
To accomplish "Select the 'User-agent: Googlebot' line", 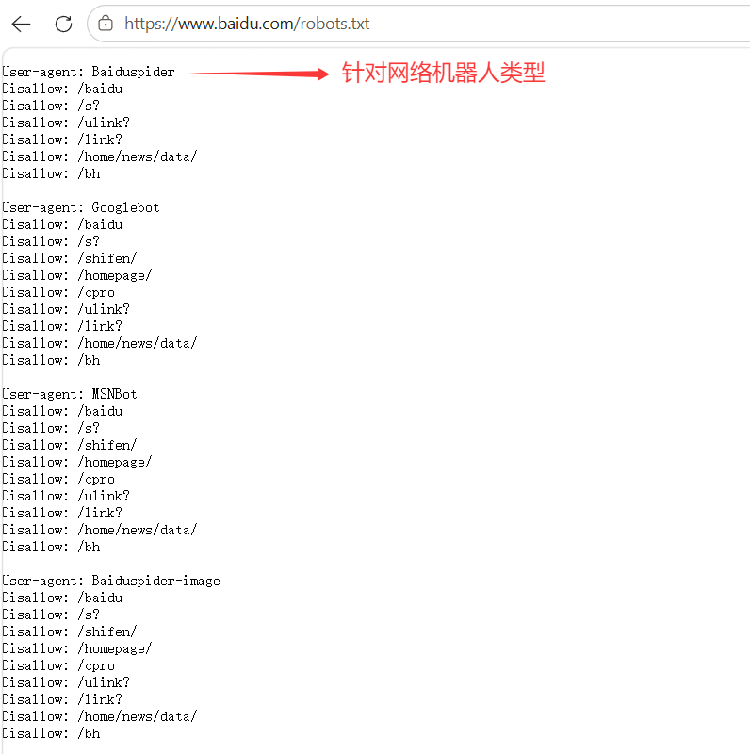I will pos(81,207).
